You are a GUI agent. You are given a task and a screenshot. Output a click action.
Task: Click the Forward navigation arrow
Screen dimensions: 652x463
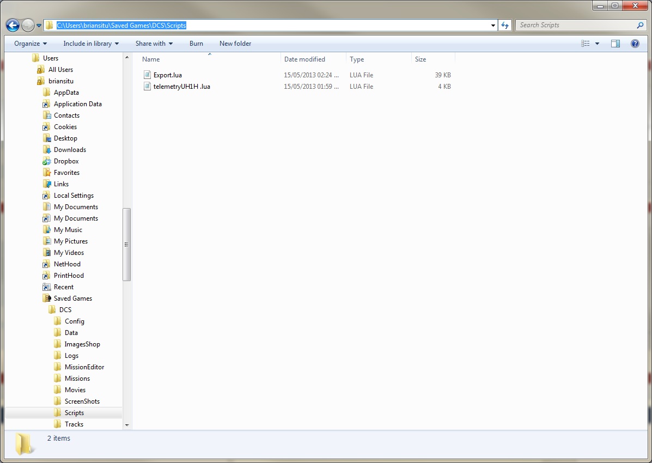click(x=28, y=26)
